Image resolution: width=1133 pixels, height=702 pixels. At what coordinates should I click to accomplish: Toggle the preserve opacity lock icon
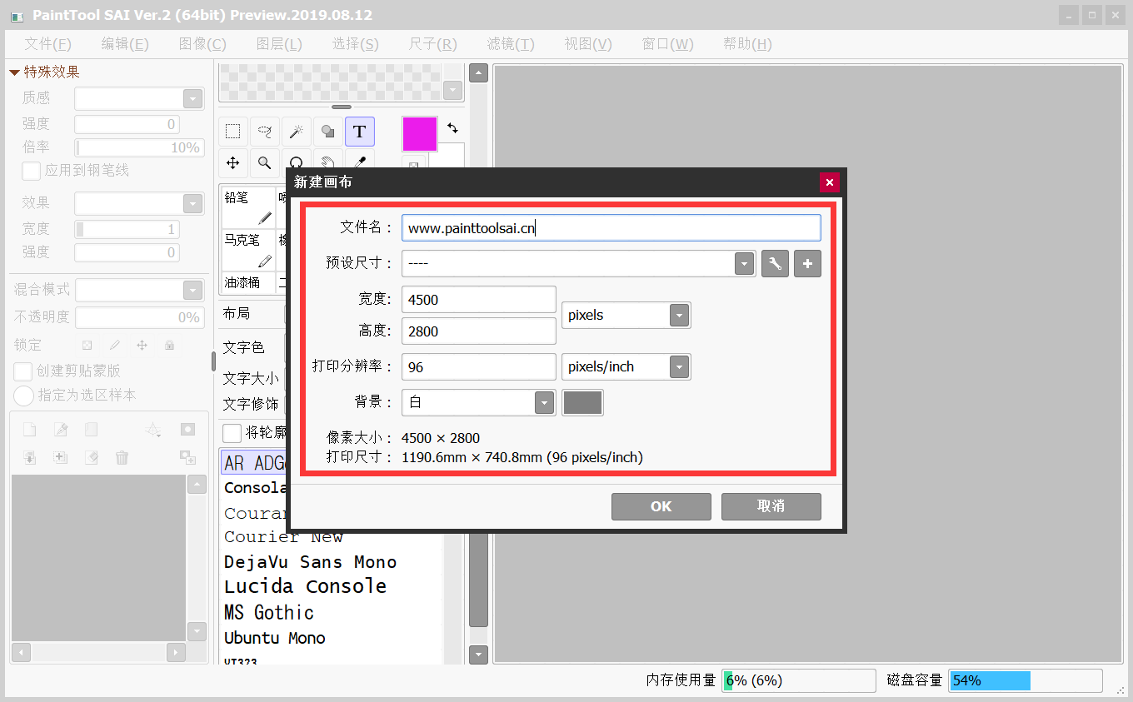click(87, 345)
